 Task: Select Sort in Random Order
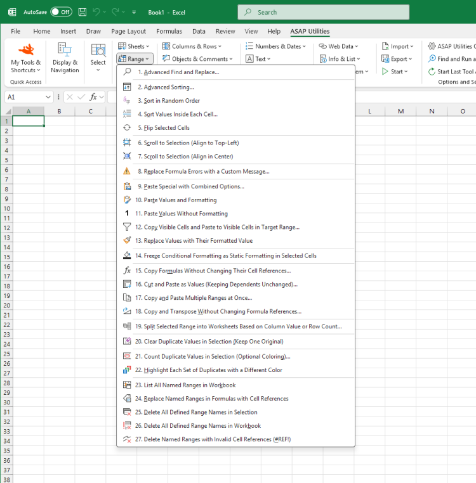click(169, 101)
